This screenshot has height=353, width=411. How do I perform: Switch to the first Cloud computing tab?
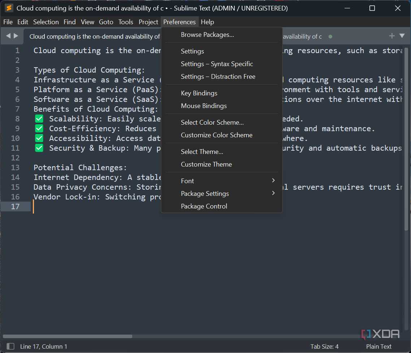click(x=94, y=36)
